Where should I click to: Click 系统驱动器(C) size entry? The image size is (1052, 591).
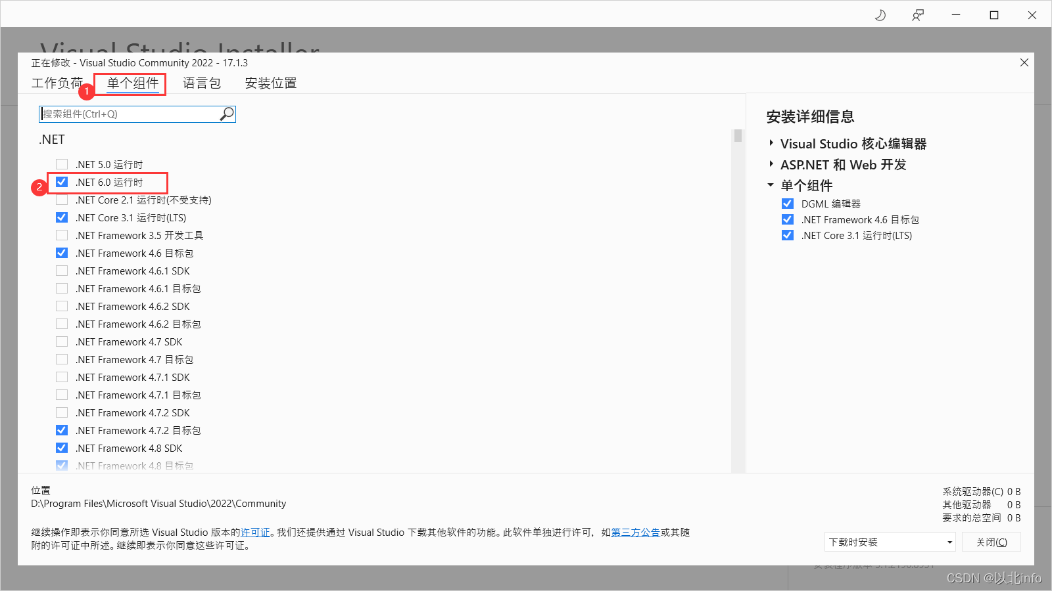[981, 491]
